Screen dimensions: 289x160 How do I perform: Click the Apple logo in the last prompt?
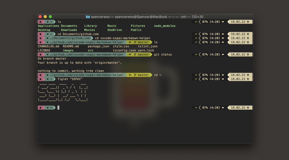[x=41, y=108]
